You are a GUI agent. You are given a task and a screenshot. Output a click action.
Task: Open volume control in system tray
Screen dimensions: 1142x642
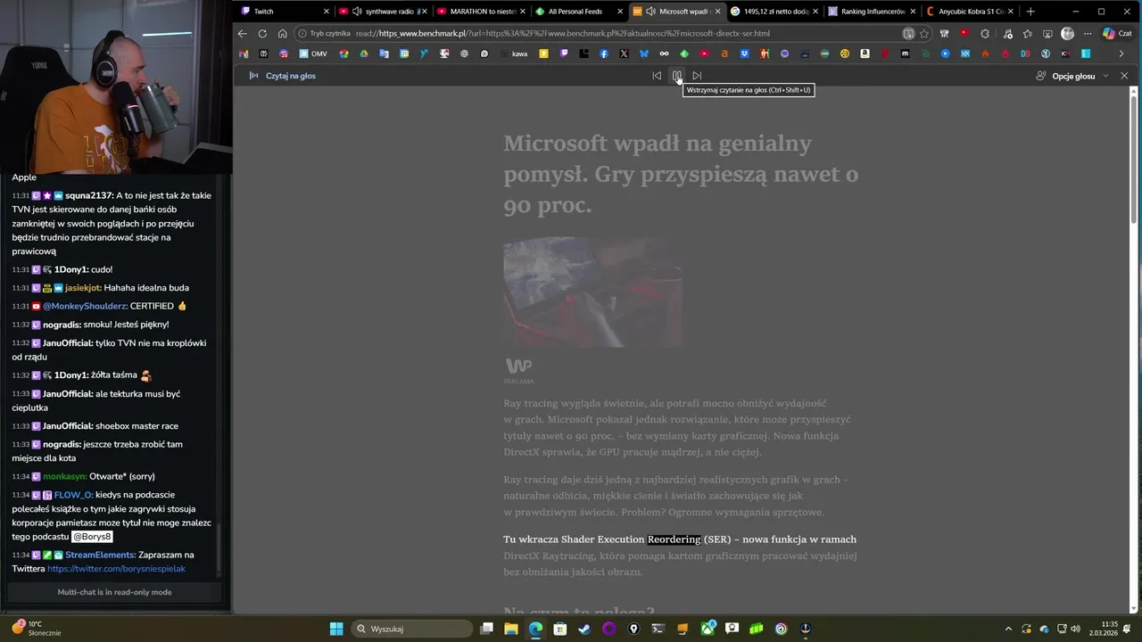(1075, 629)
